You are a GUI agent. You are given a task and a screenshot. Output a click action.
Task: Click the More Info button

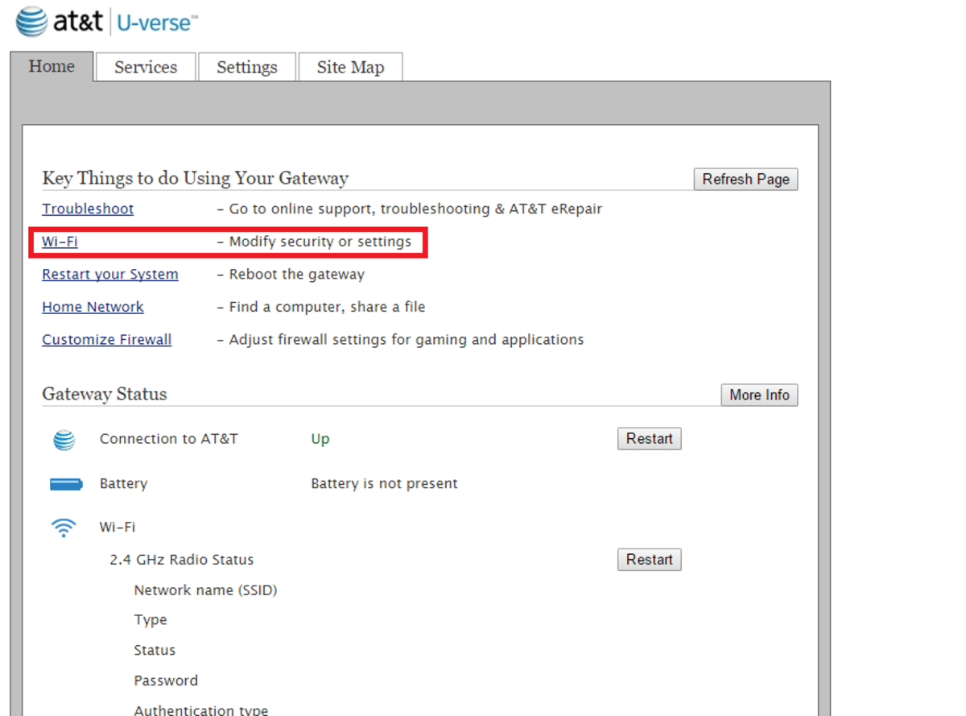[758, 395]
